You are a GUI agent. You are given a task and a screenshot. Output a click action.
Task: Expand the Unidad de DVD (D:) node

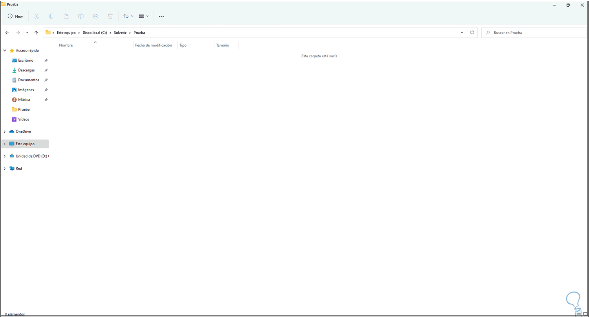tap(5, 156)
